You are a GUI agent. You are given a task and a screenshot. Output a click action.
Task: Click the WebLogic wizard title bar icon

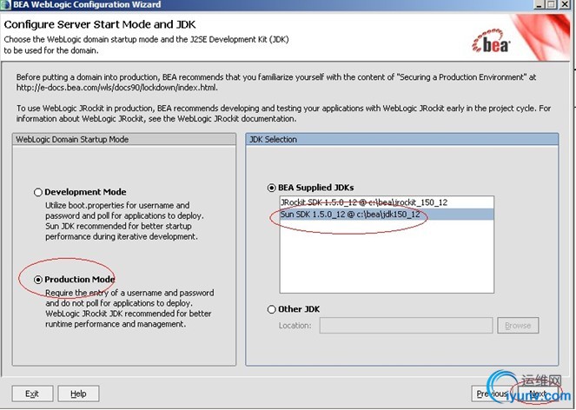pos(6,4)
